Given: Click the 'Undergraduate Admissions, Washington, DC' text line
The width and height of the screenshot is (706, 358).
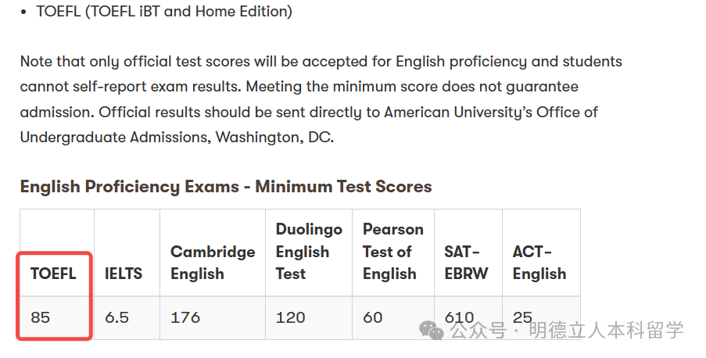Looking at the screenshot, I should tap(177, 138).
